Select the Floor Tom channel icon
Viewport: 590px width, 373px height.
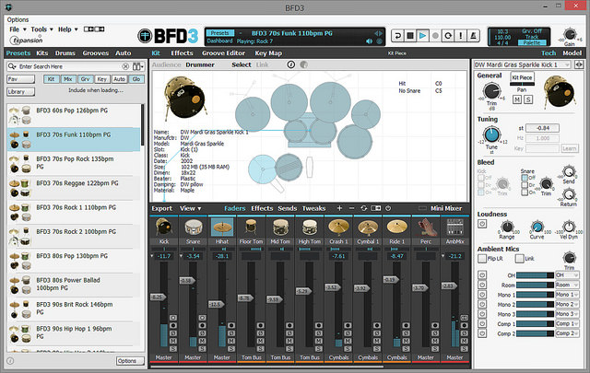[x=251, y=227]
